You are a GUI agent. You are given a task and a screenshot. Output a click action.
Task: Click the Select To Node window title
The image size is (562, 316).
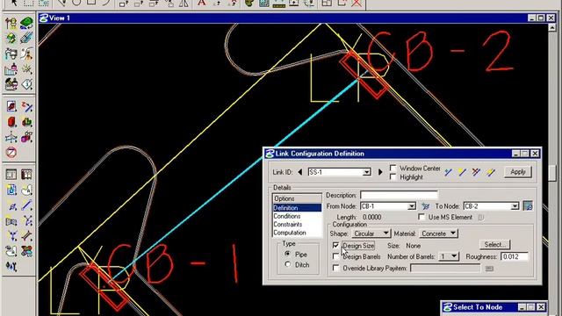478,307
